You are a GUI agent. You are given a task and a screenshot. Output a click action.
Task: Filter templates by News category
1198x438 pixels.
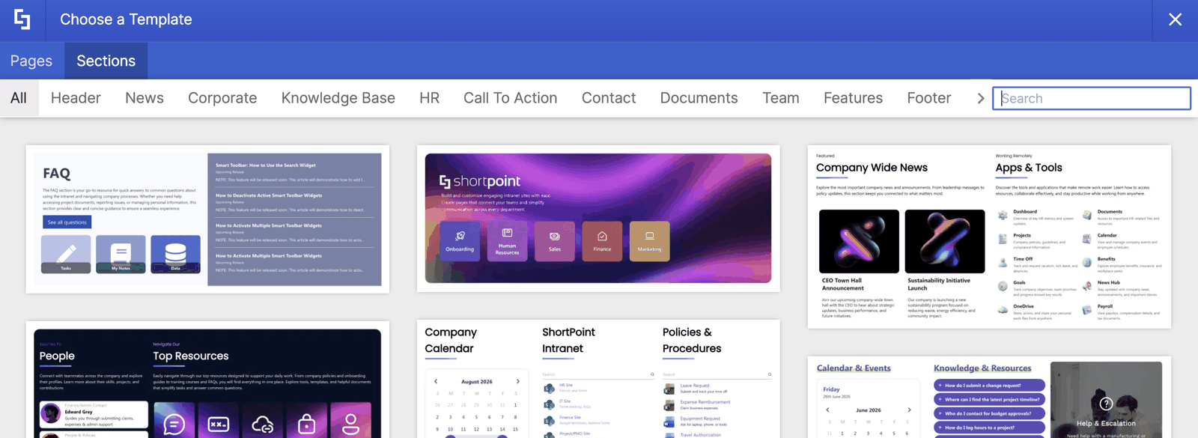pyautogui.click(x=145, y=98)
